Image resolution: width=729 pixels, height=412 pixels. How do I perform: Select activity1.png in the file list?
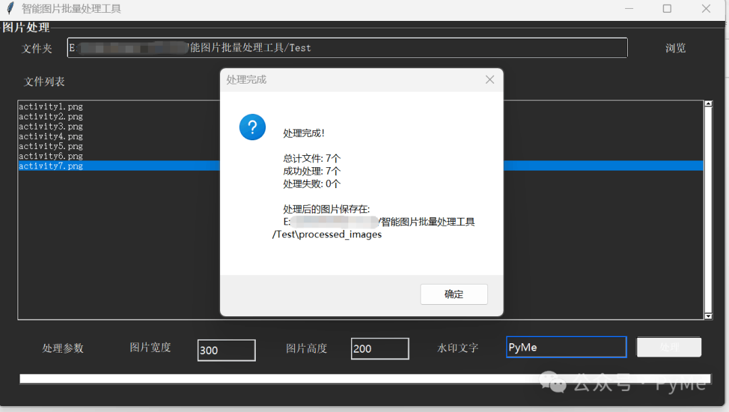click(51, 107)
